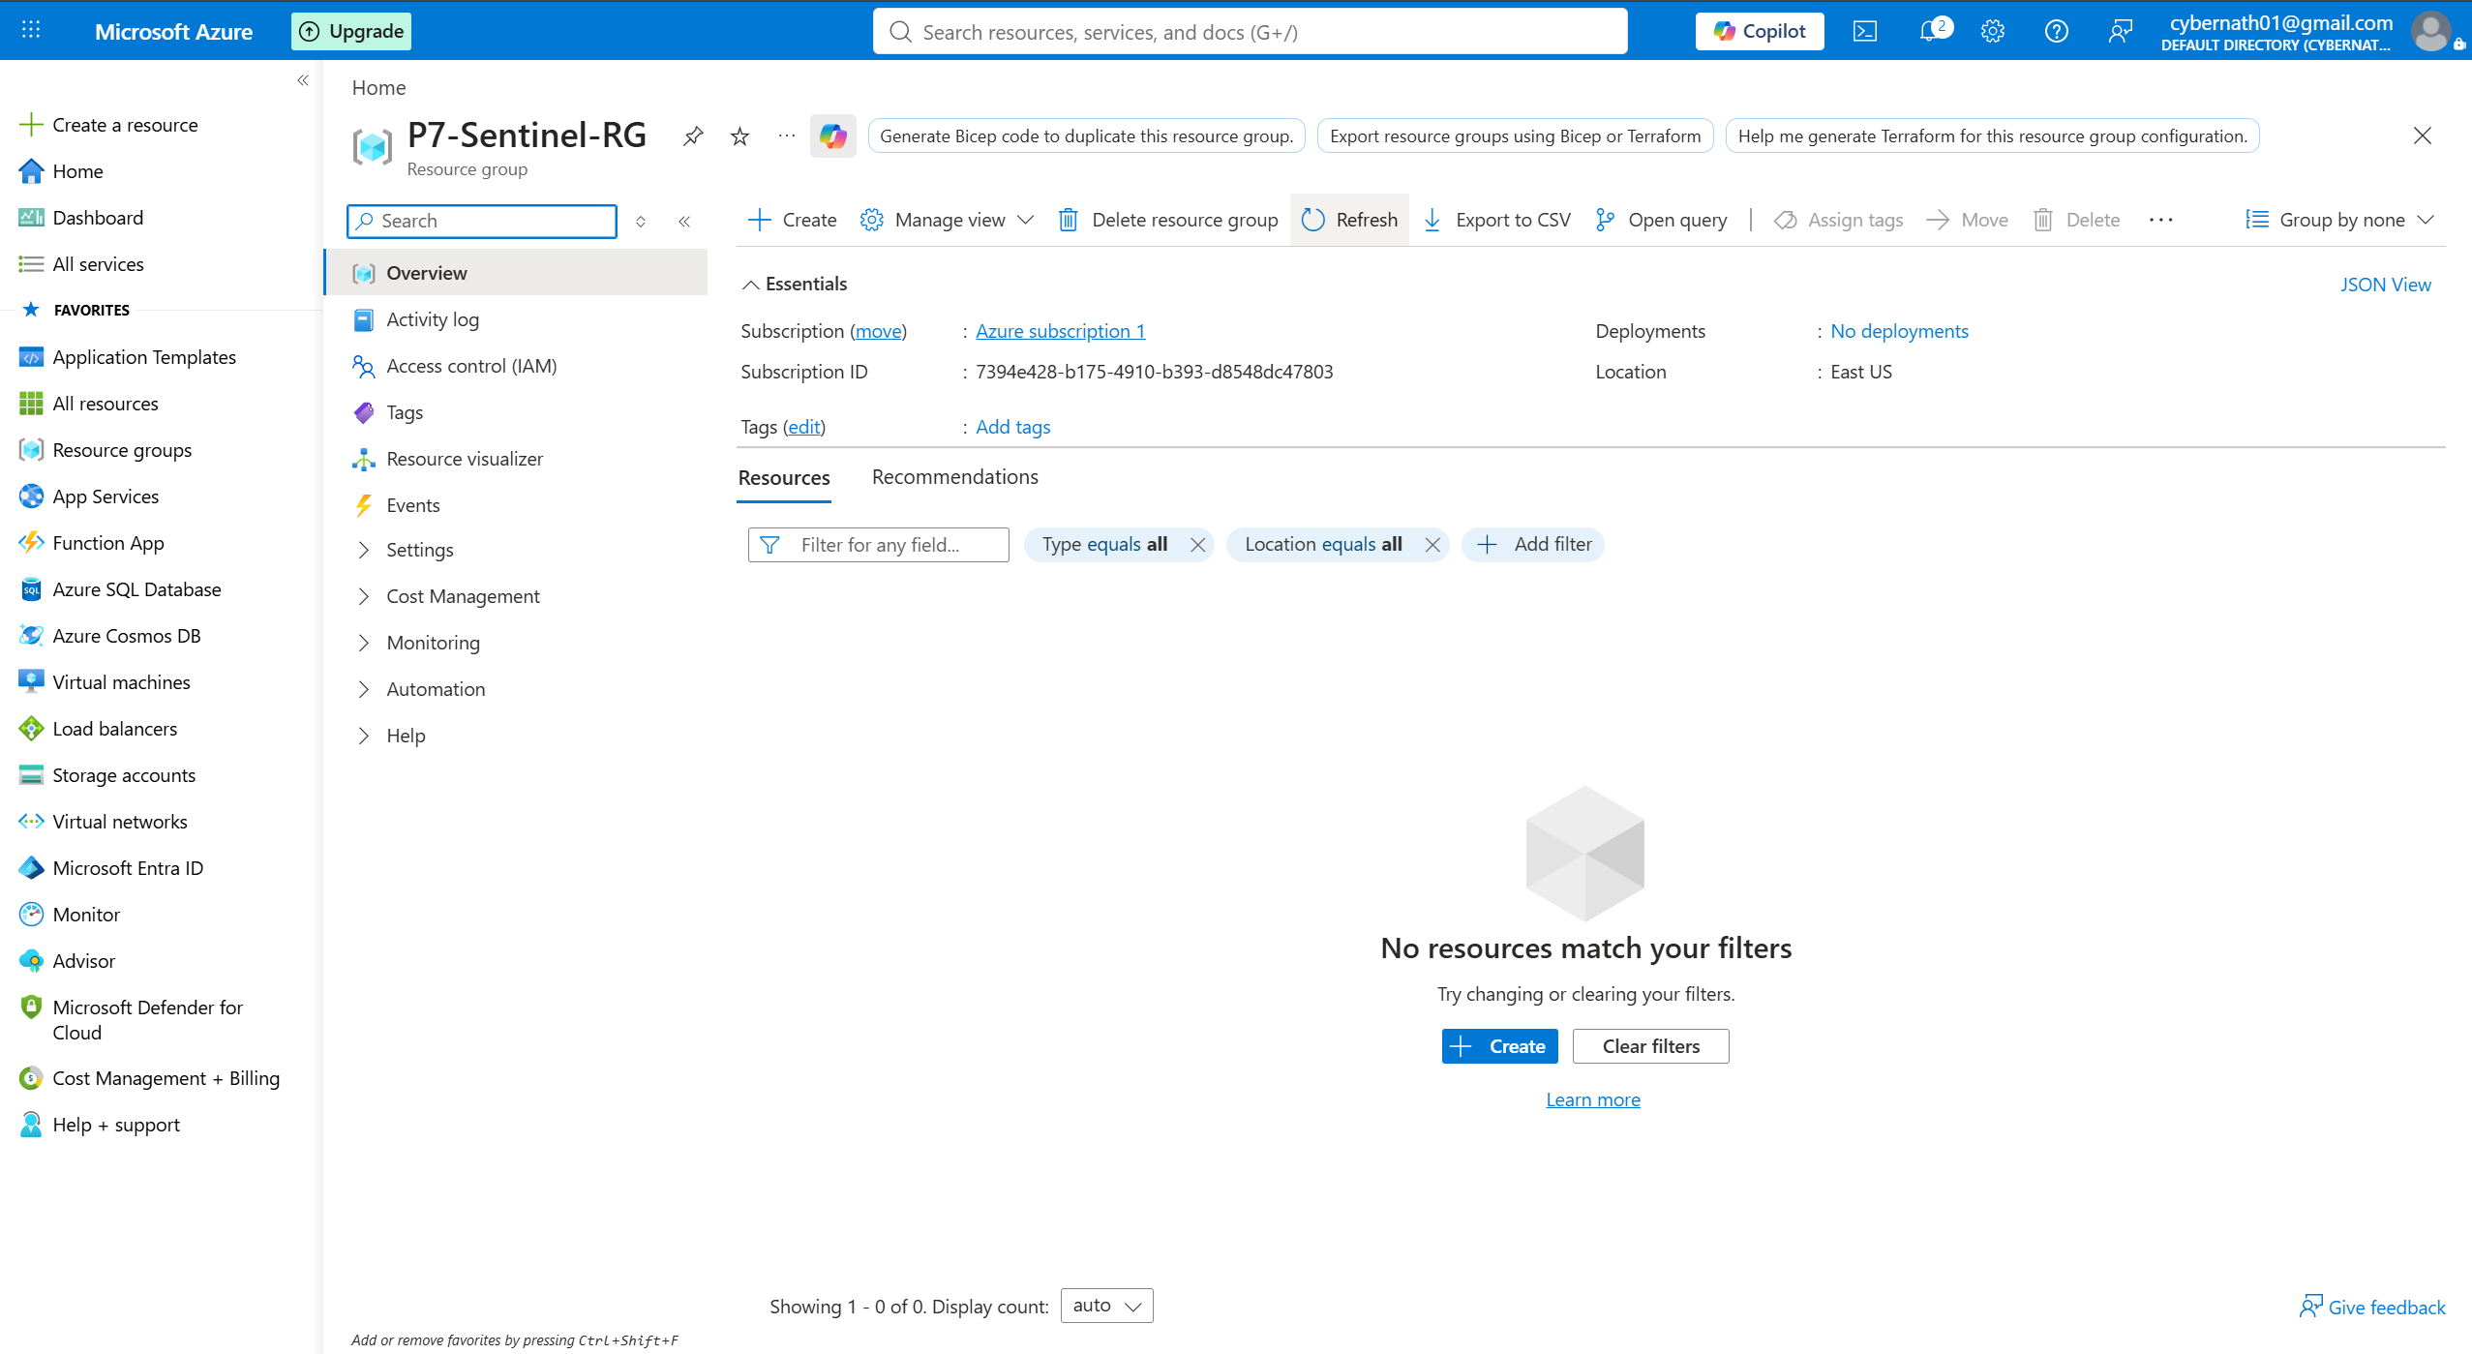Switch to Recommendations tab
Viewport: 2472px width, 1354px height.
click(x=954, y=476)
